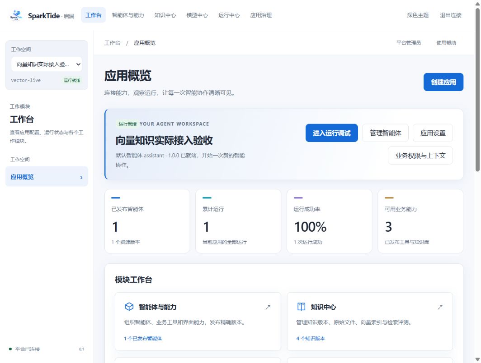Click the page vertical scrollbar thumb
This screenshot has width=481, height=363.
click(x=478, y=90)
